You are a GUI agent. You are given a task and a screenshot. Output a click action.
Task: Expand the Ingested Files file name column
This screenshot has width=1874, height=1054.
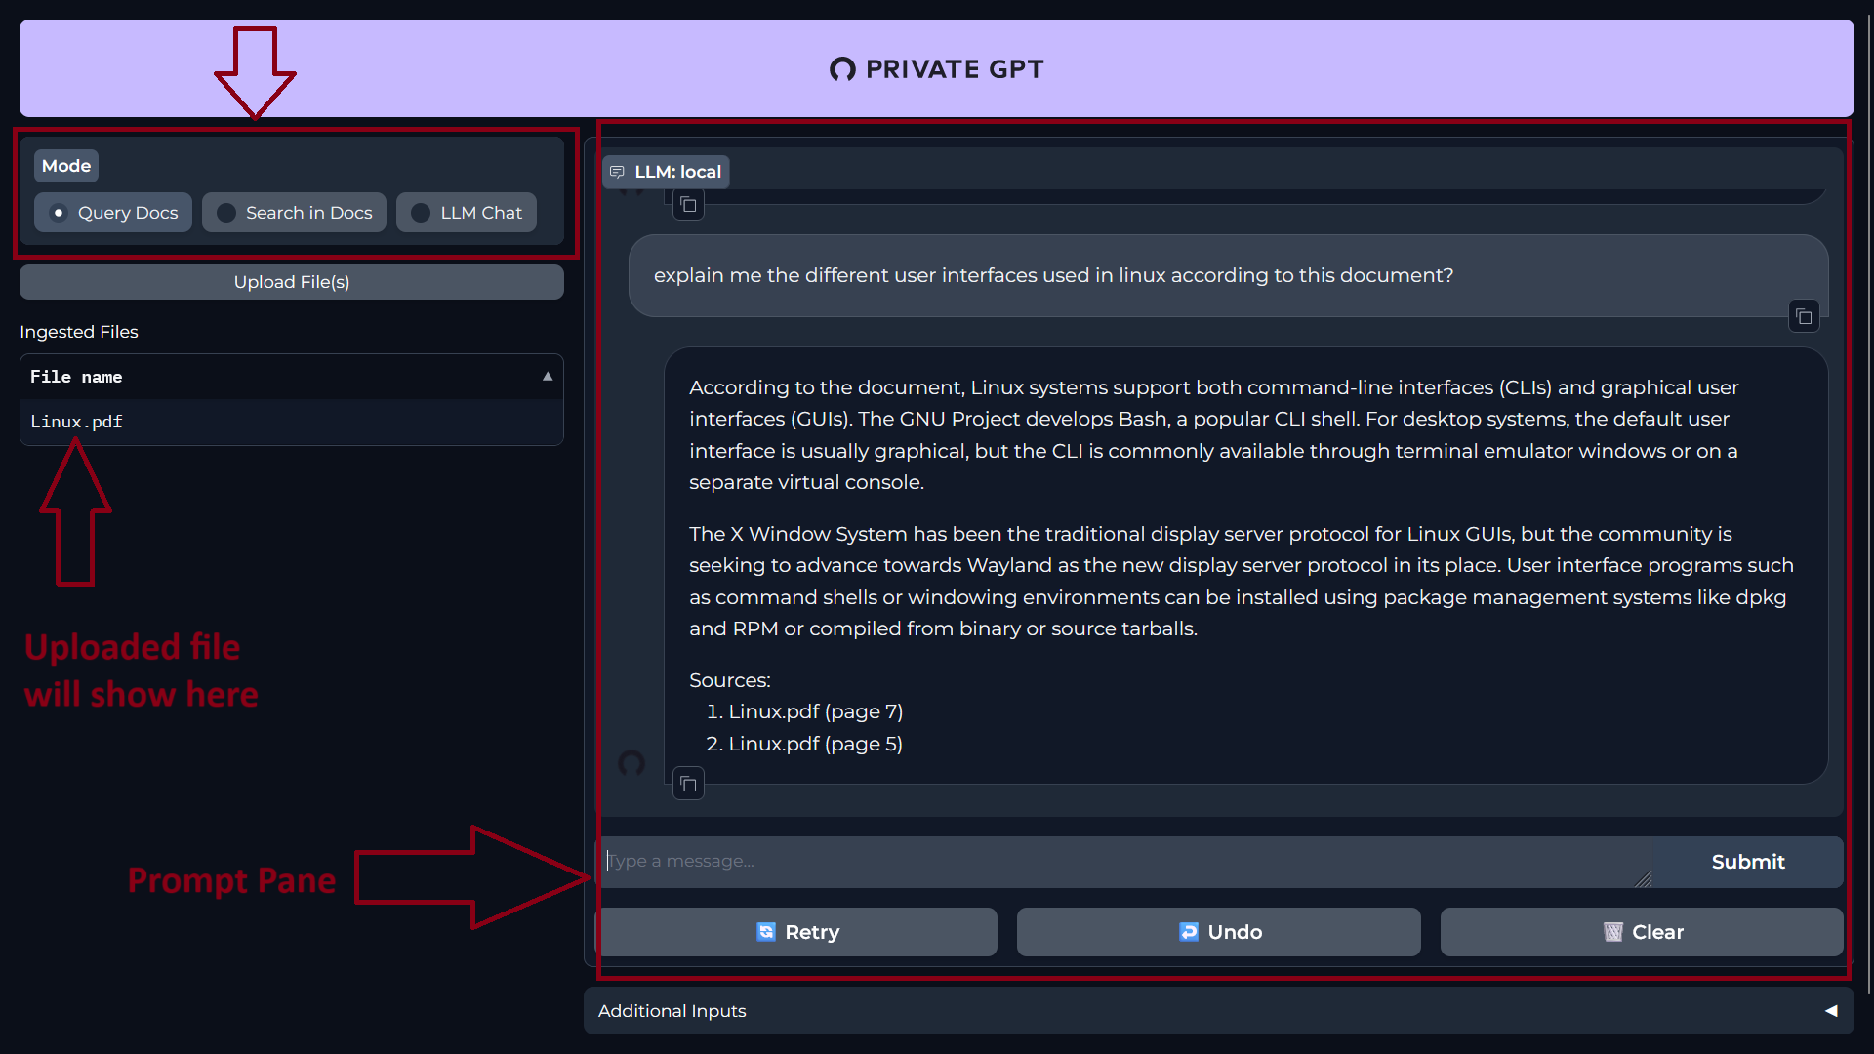[545, 377]
